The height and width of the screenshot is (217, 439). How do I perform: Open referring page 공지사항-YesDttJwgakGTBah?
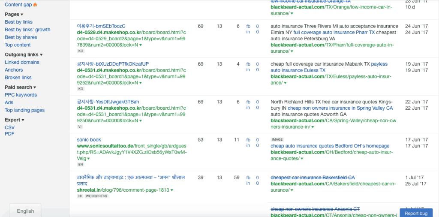pos(108,102)
